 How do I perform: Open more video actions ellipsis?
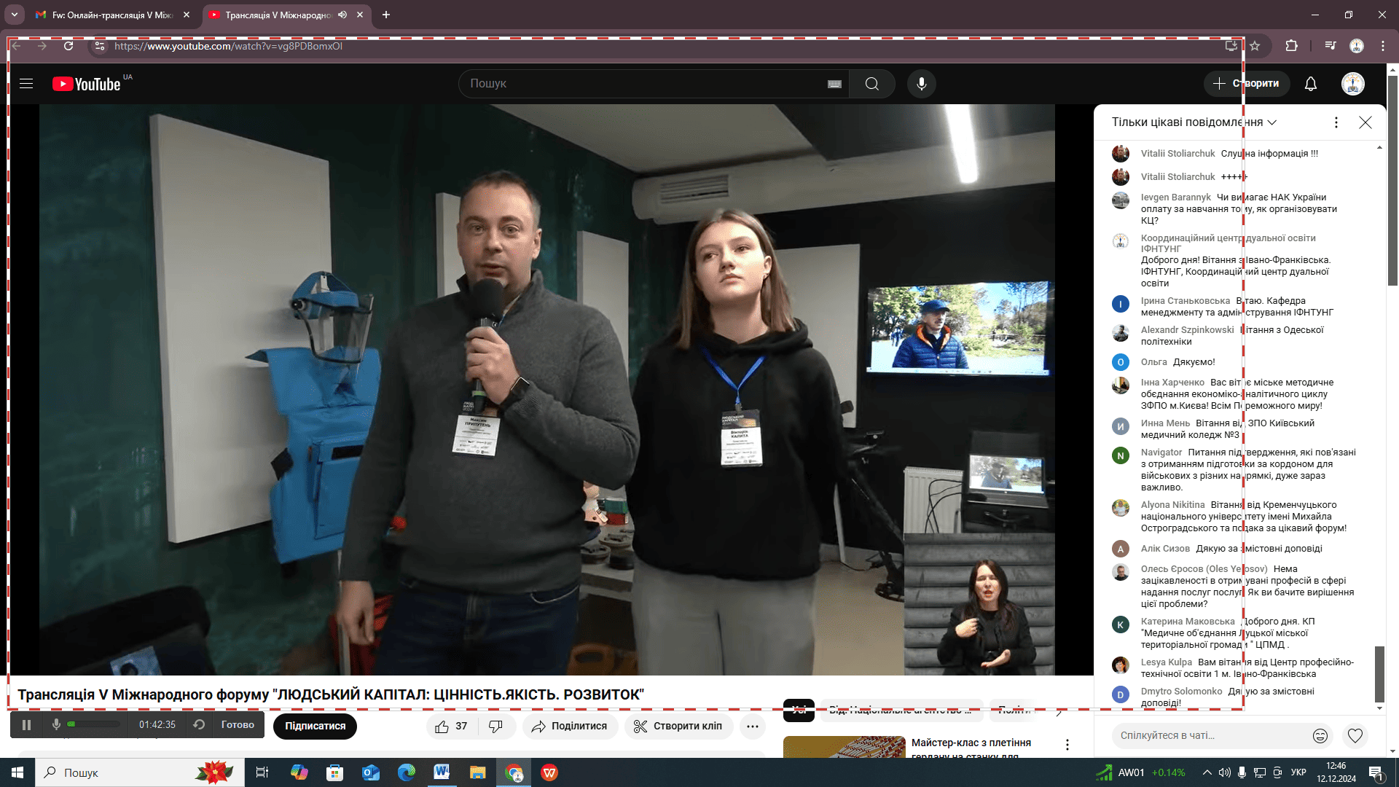pos(753,727)
